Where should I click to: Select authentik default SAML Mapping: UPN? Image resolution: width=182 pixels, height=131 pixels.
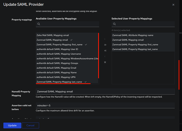[x=67, y=77]
